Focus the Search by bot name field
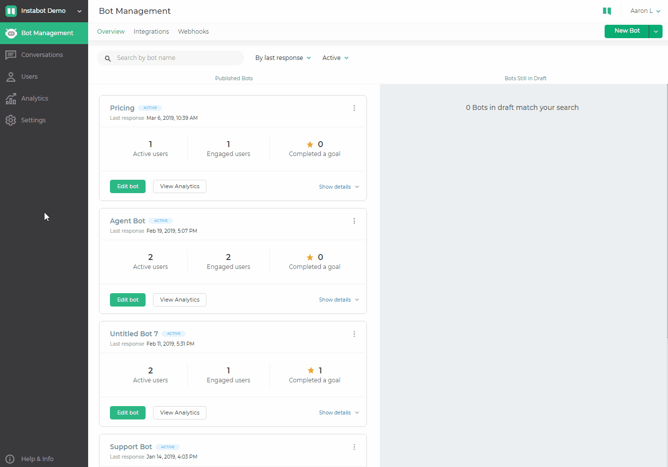 tap(170, 58)
